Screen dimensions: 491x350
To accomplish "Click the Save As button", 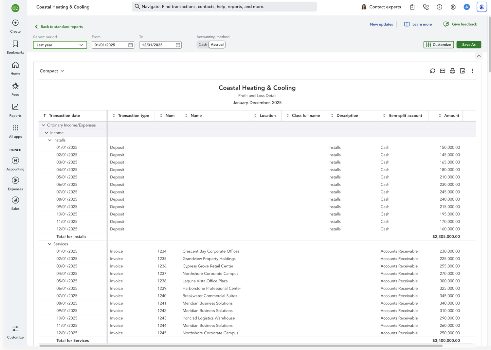I will point(469,45).
